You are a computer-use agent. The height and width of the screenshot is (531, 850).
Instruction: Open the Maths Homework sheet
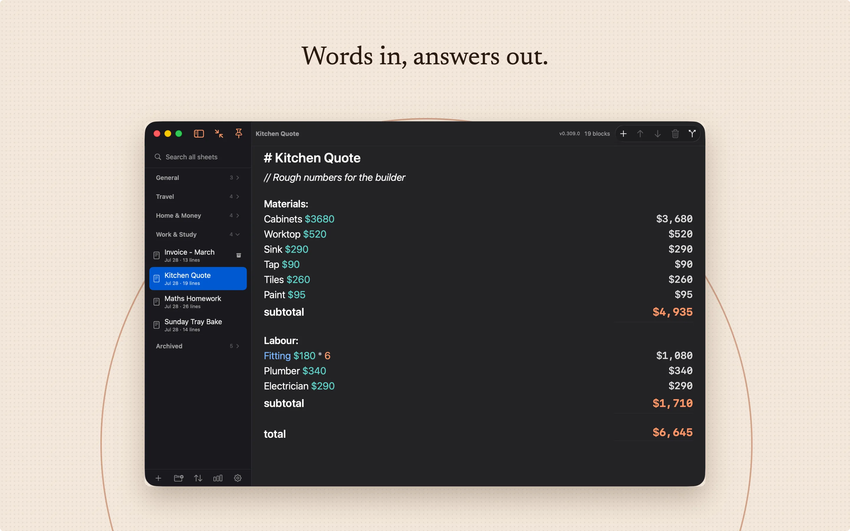[x=198, y=302]
